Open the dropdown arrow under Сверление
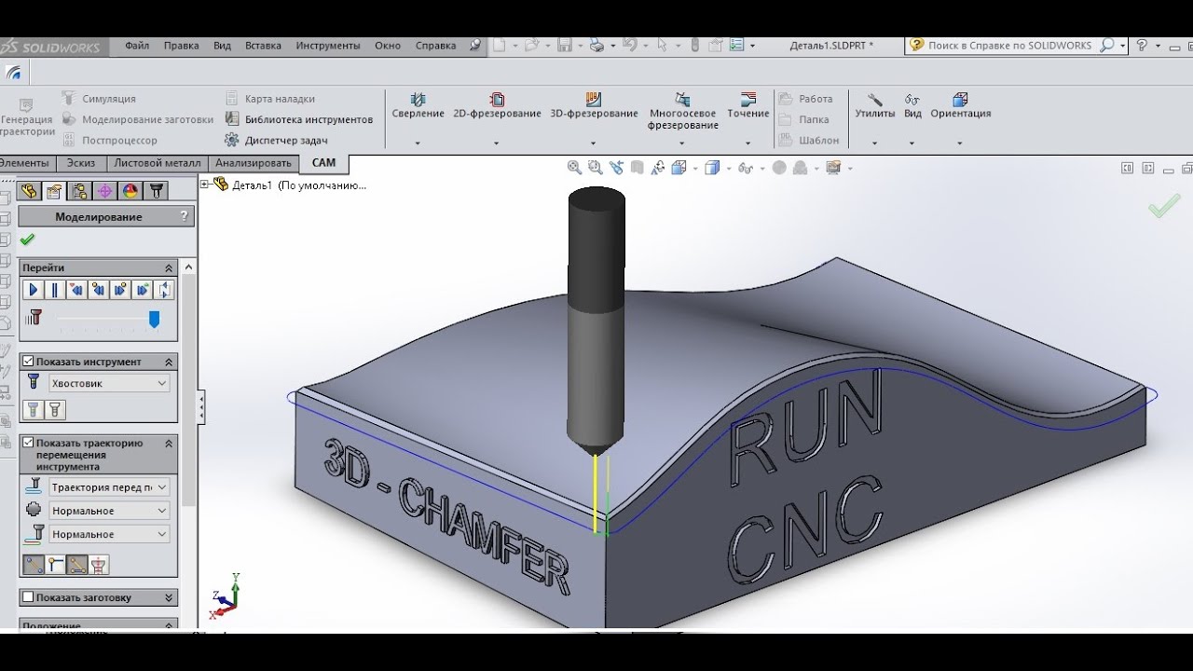Screen dimensions: 1193x671 click(418, 144)
